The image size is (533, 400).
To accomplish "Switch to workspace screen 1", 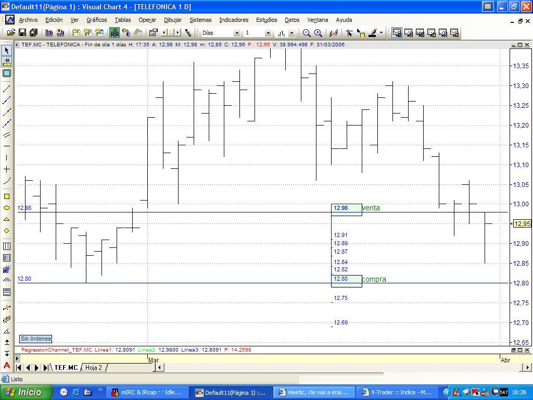I will click(397, 33).
